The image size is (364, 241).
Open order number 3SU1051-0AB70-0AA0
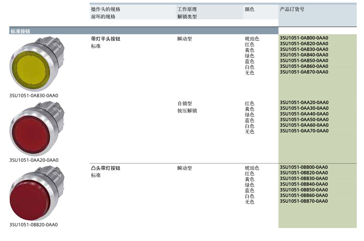point(304,72)
